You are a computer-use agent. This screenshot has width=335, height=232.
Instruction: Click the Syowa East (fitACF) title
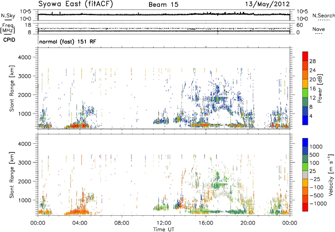coord(75,4)
